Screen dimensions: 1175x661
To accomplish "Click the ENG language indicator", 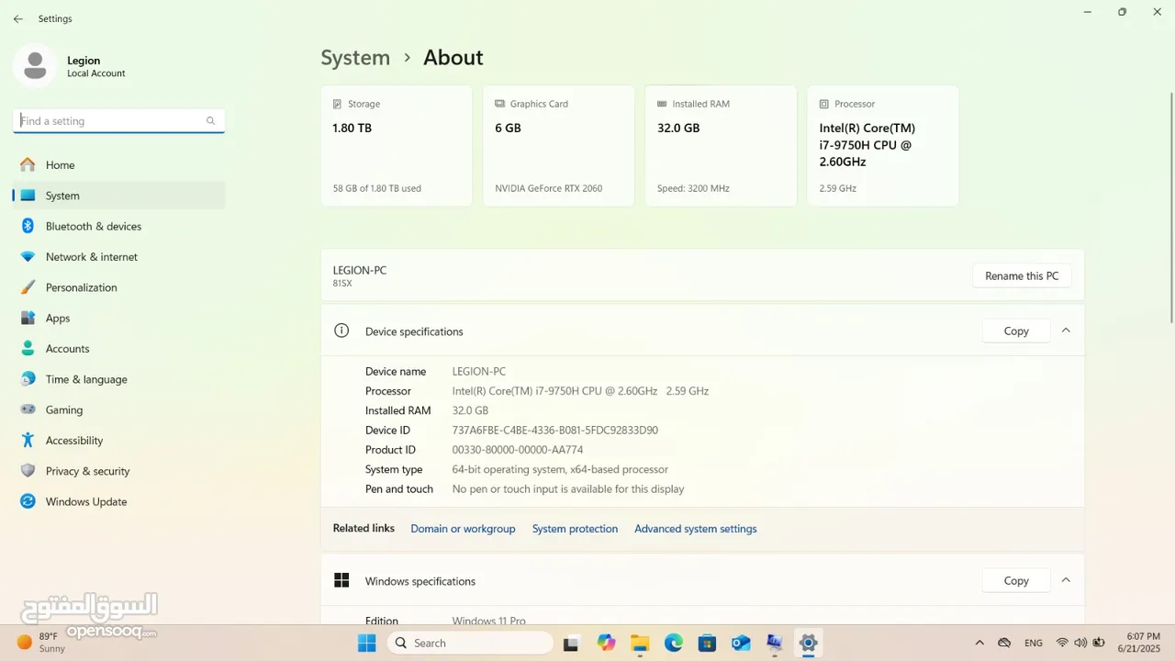I will point(1034,643).
